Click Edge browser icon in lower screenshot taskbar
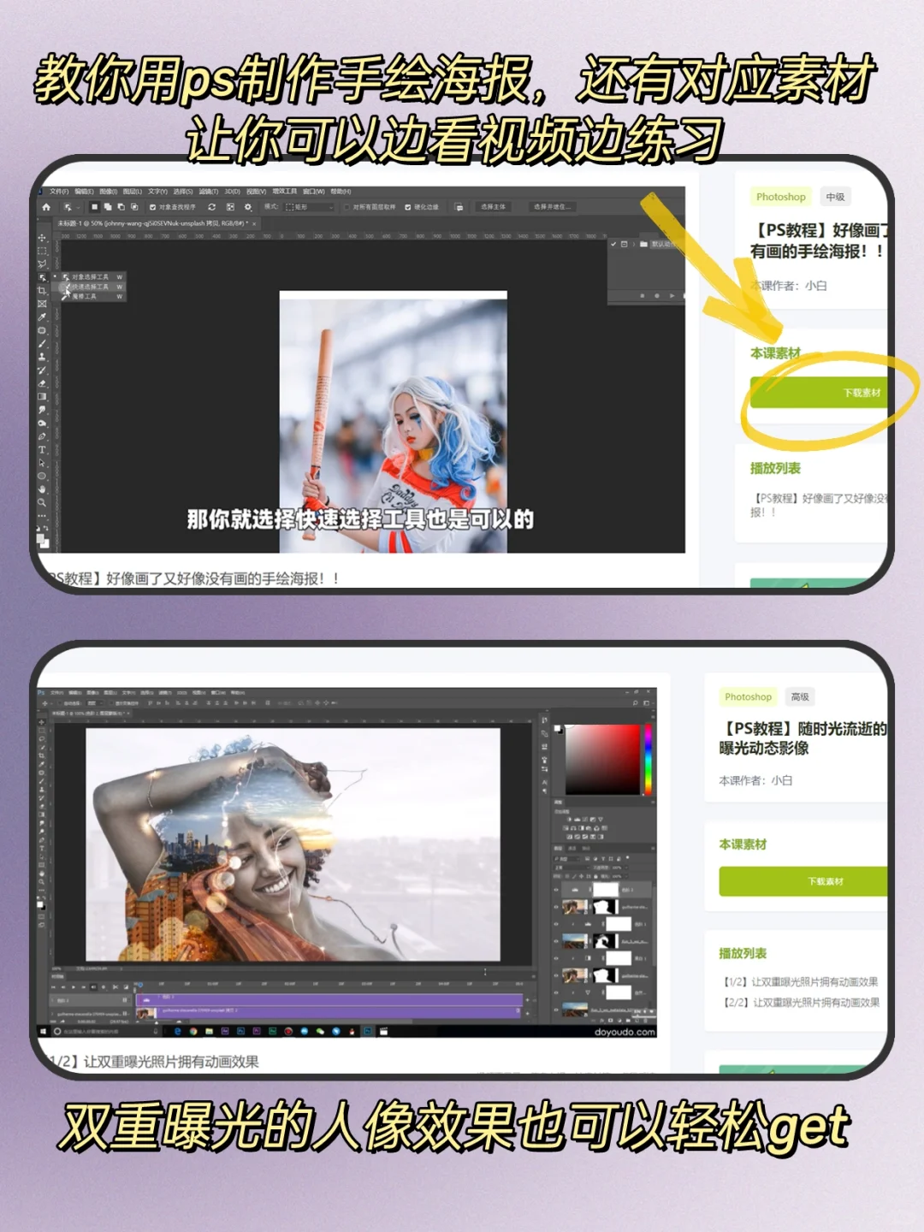The image size is (924, 1232). tap(178, 1031)
